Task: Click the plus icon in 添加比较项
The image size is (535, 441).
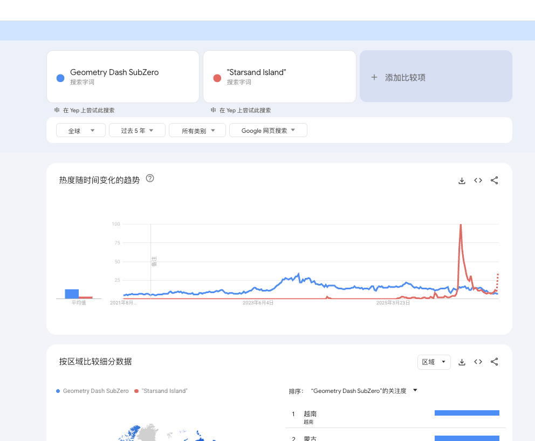Action: (374, 77)
